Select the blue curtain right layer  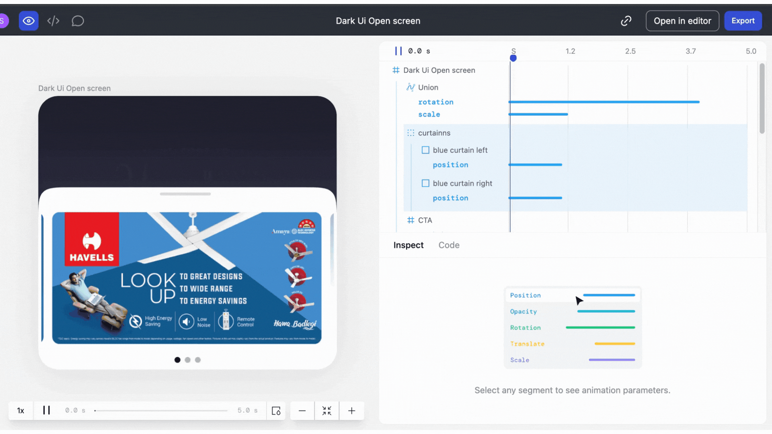(462, 184)
